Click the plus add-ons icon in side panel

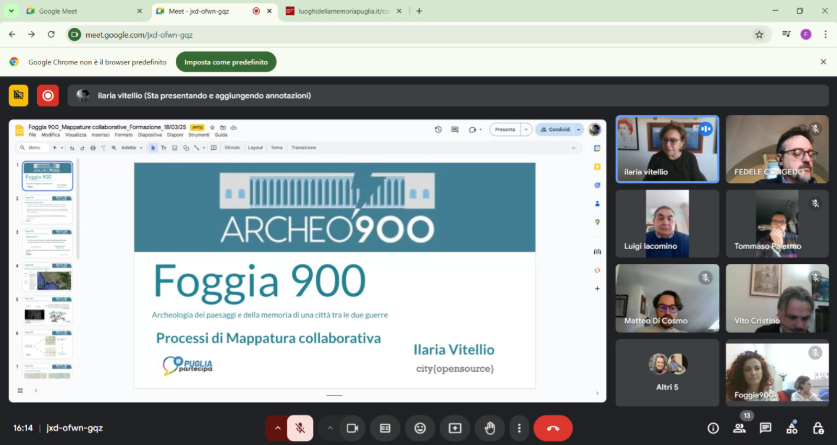click(597, 288)
